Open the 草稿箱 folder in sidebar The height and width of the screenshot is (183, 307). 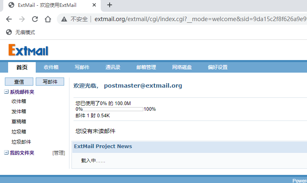[x=19, y=122]
